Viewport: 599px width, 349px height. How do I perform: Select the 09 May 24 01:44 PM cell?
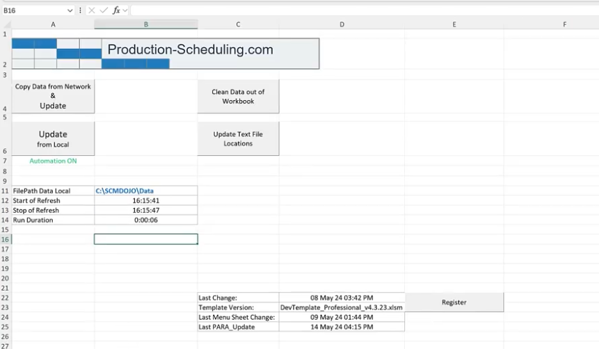click(342, 317)
